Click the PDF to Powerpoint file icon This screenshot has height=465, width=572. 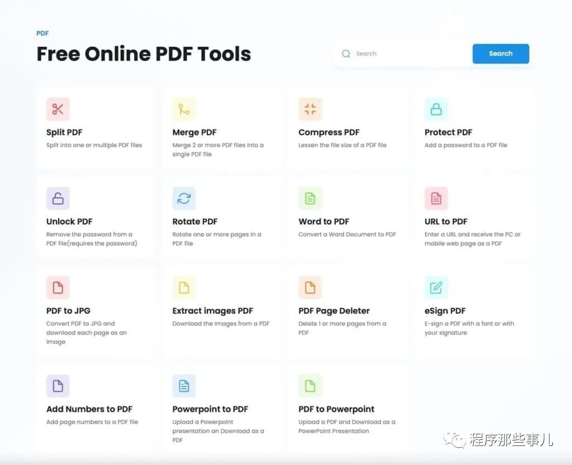310,386
